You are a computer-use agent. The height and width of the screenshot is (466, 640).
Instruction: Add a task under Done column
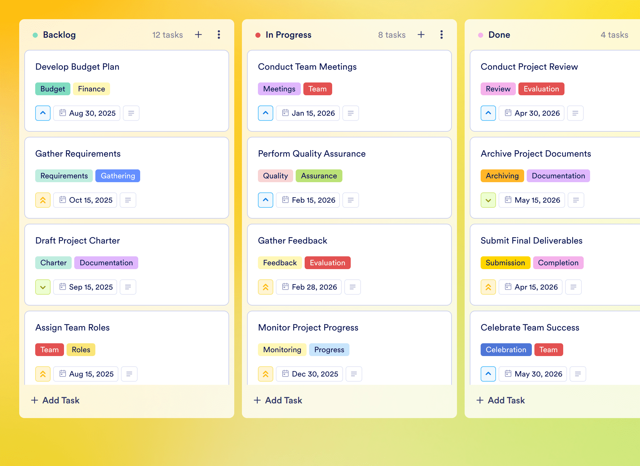[500, 400]
